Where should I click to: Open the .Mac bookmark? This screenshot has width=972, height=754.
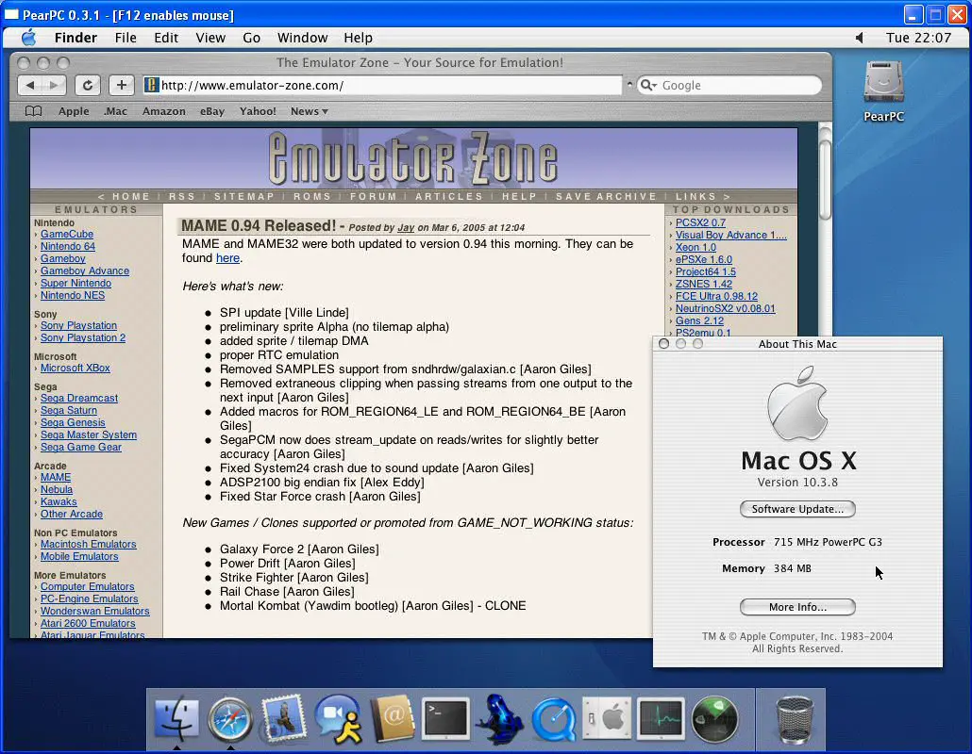click(x=115, y=111)
